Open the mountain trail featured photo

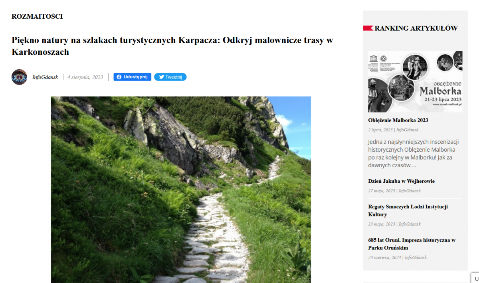[181, 190]
